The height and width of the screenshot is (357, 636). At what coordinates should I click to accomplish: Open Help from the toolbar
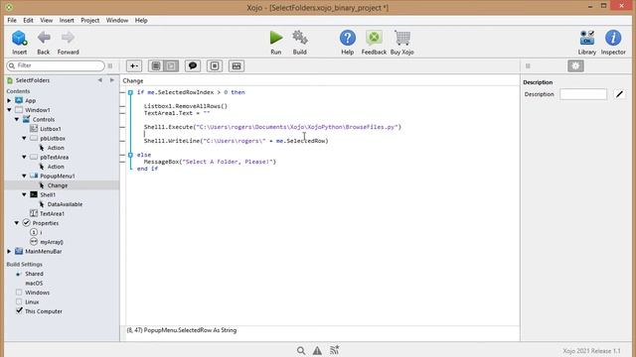click(348, 38)
